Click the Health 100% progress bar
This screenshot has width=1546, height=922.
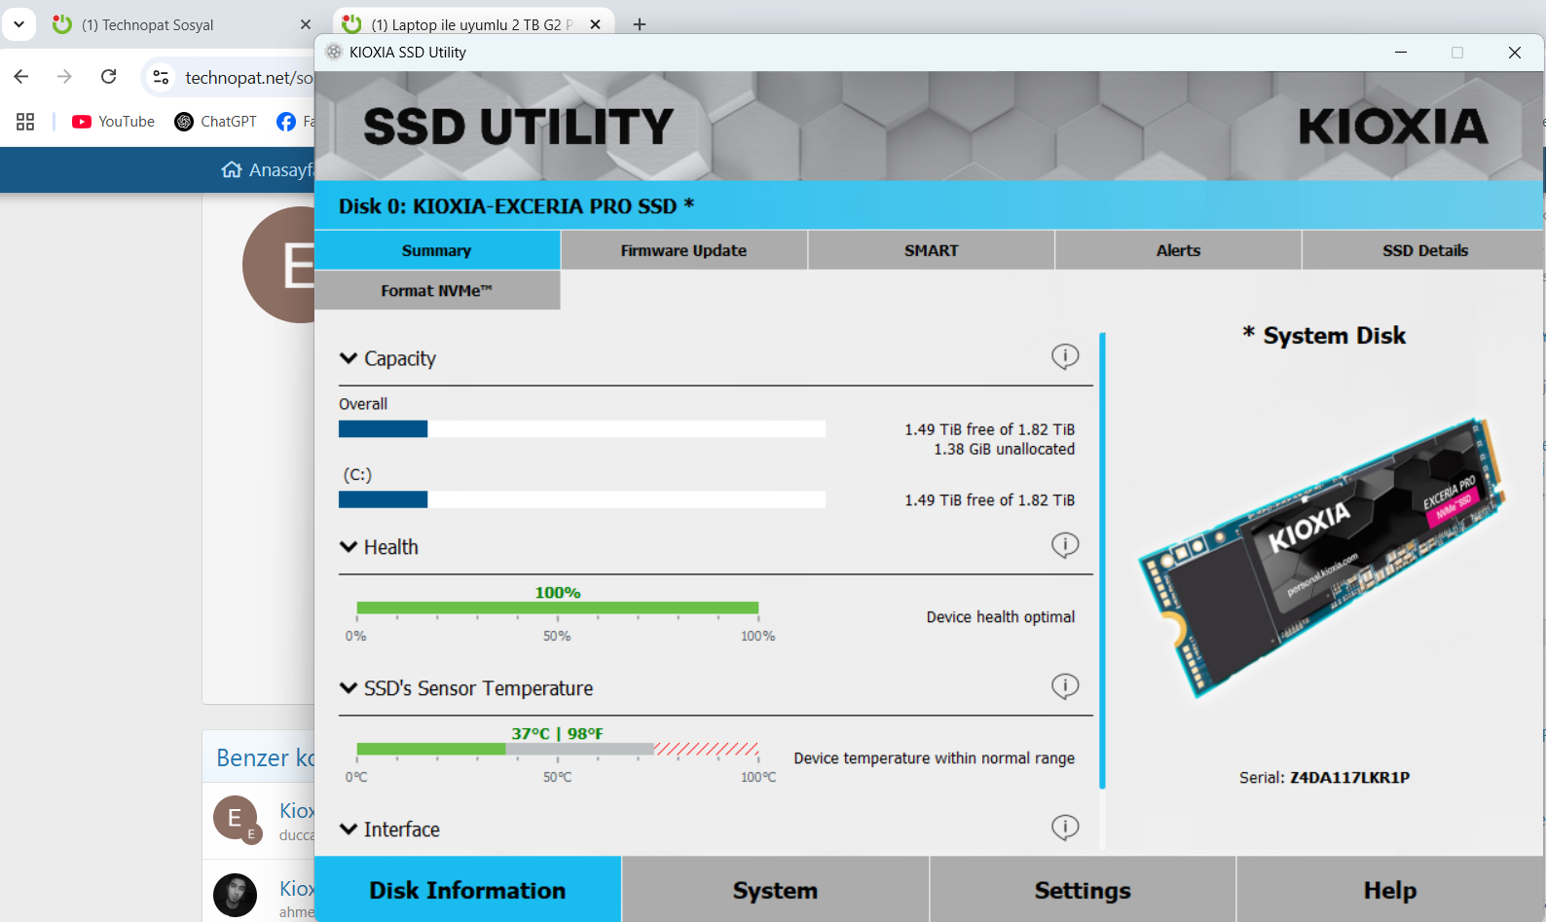click(x=558, y=609)
